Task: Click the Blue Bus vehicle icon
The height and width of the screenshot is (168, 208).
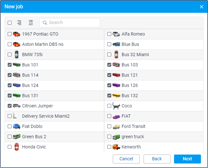Action: point(116,44)
